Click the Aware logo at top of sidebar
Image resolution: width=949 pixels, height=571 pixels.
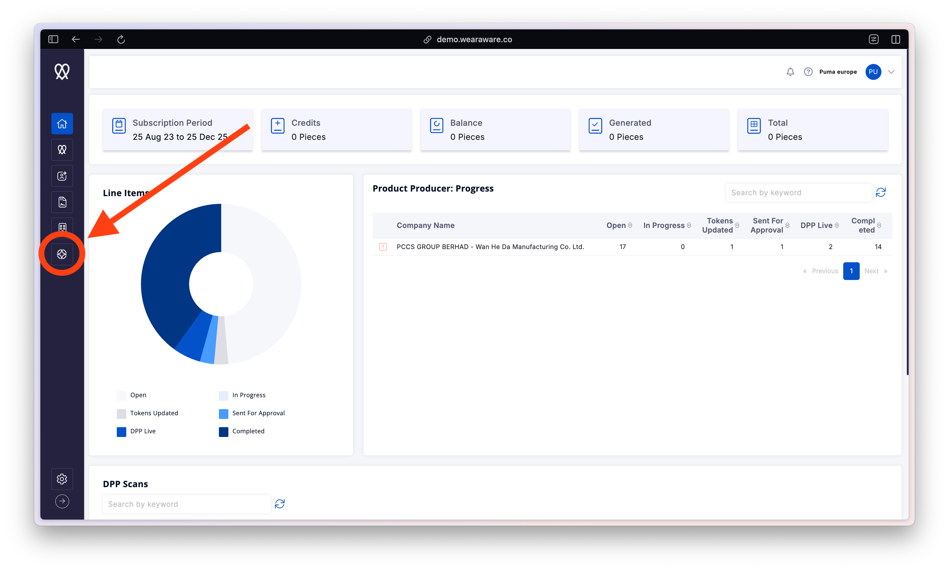[62, 72]
